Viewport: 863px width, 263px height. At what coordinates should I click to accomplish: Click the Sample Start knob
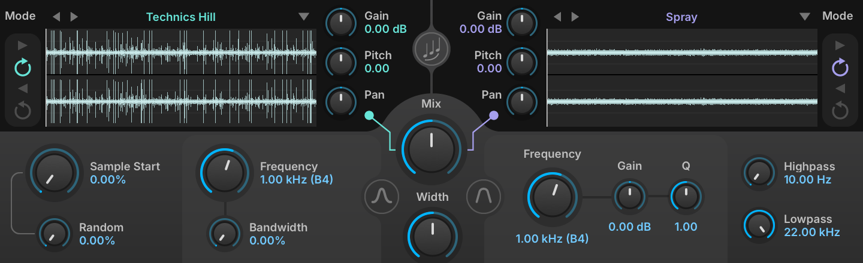click(x=53, y=173)
